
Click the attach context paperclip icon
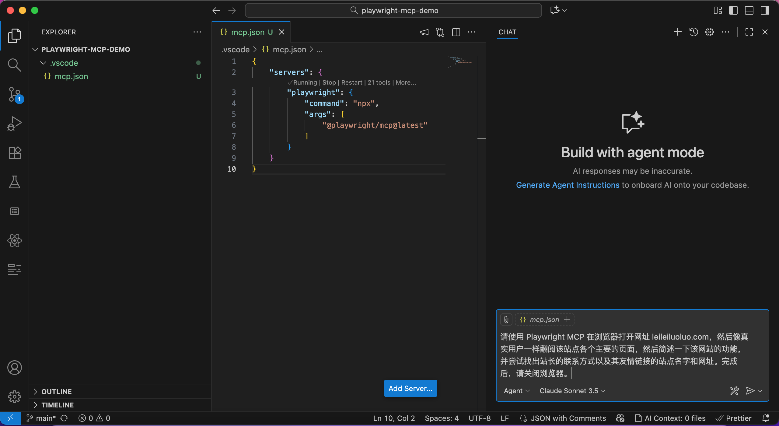point(506,319)
